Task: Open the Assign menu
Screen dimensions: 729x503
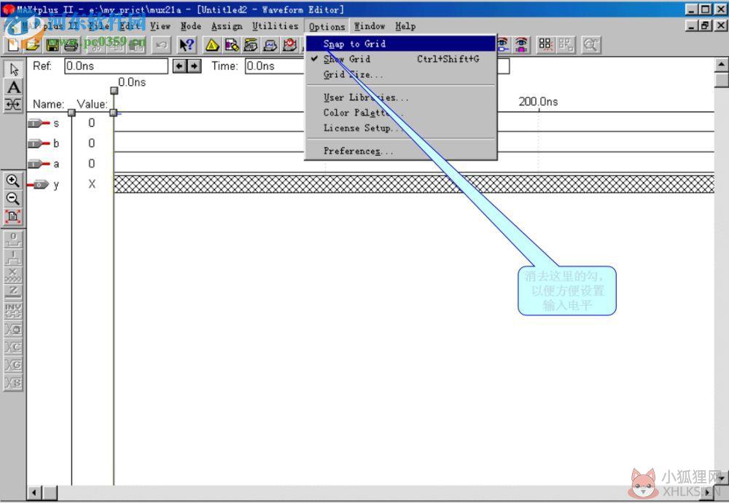Action: (x=227, y=26)
